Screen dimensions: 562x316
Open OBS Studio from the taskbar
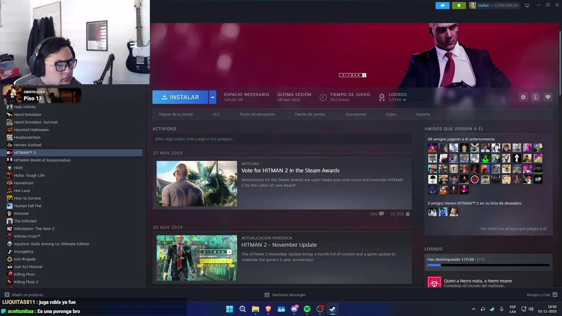tap(320, 309)
